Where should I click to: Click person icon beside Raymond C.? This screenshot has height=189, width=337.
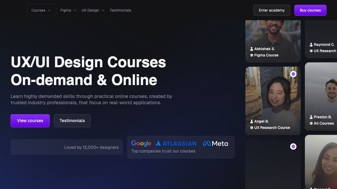point(311,45)
